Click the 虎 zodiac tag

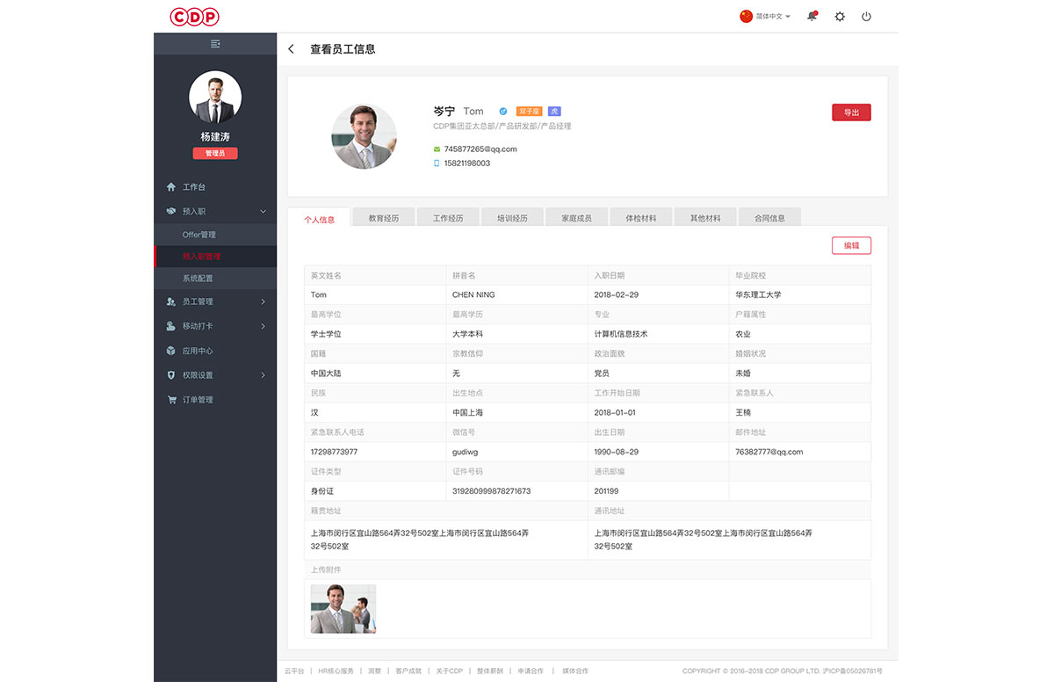point(554,112)
